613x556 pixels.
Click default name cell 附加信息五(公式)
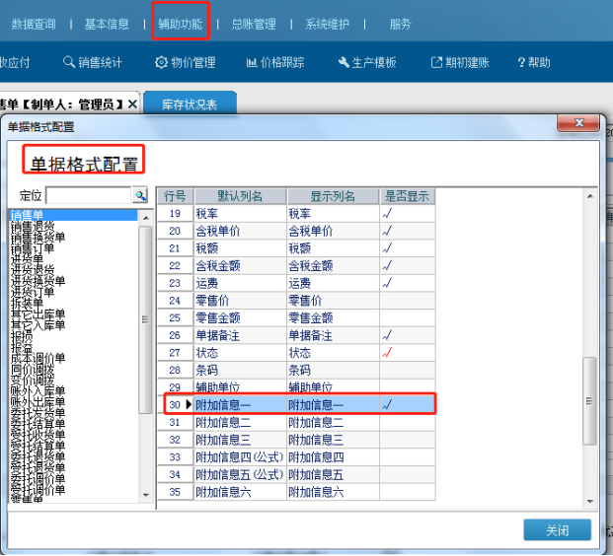tap(241, 475)
